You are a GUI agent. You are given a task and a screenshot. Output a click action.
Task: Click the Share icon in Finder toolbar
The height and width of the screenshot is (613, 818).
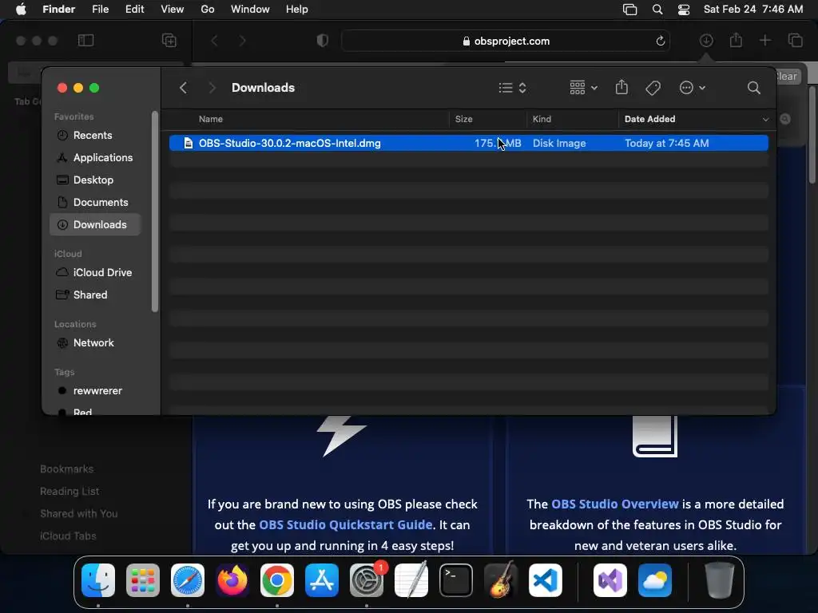[621, 87]
